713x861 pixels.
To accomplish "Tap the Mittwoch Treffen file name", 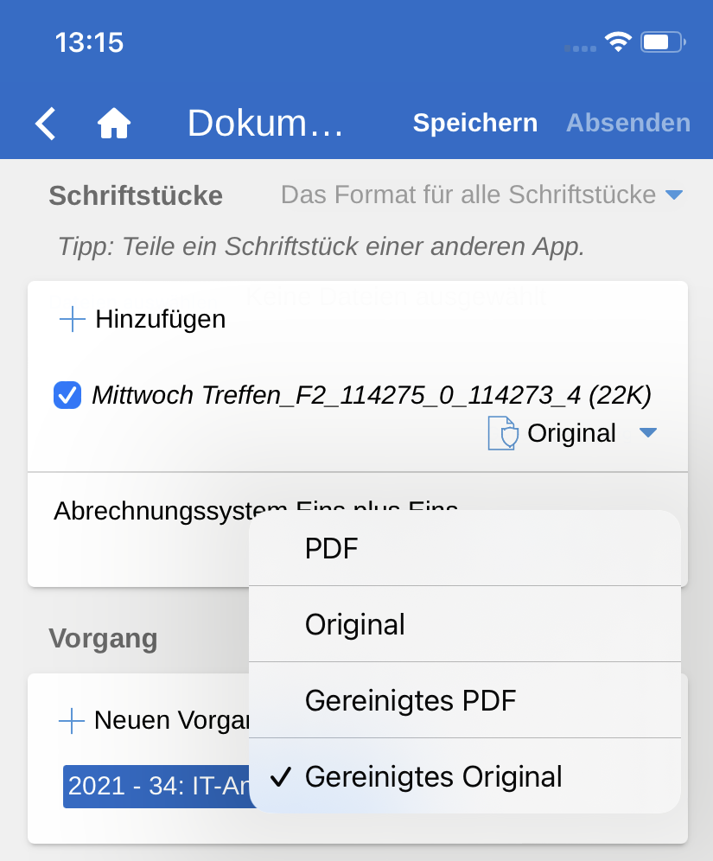I will [372, 395].
